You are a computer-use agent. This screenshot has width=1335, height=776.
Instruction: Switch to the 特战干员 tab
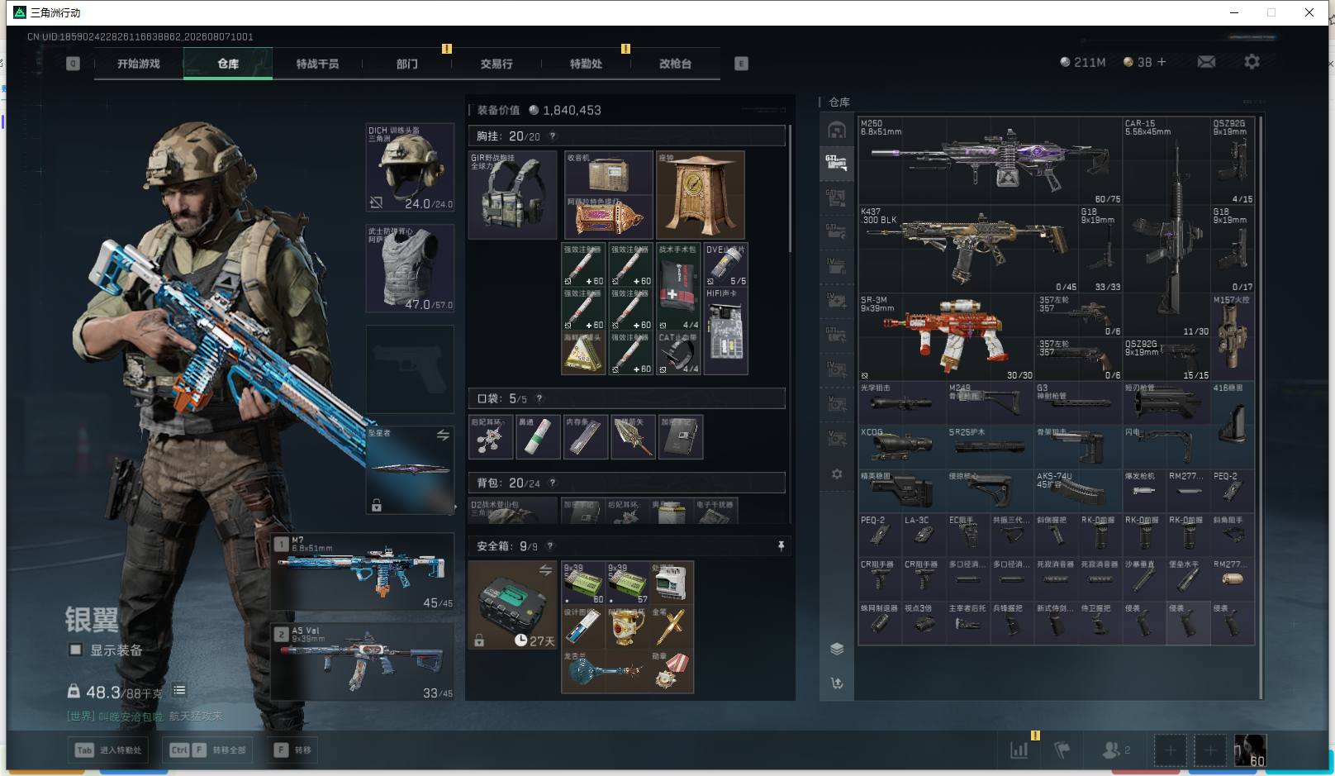coord(317,64)
